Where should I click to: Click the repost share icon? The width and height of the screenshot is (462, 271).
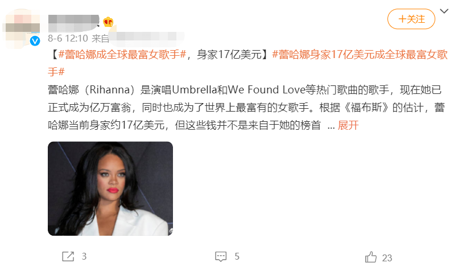coord(68,256)
